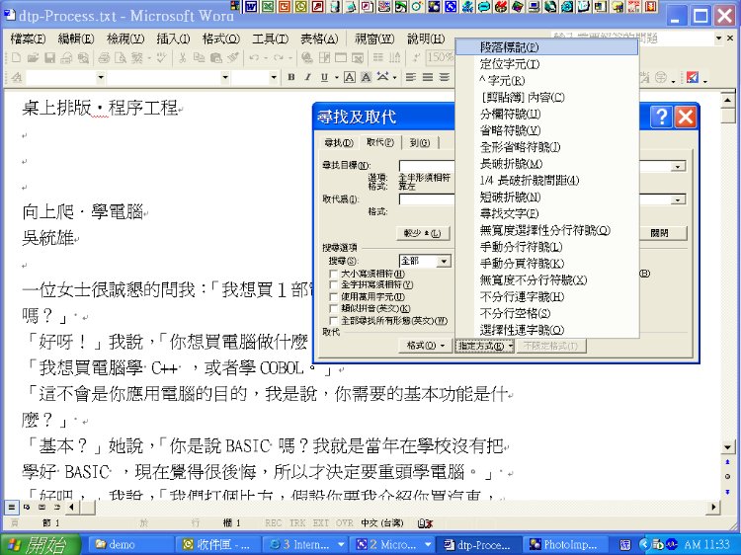Click the Undo toolbar icon
The width and height of the screenshot is (741, 555).
tap(255, 58)
